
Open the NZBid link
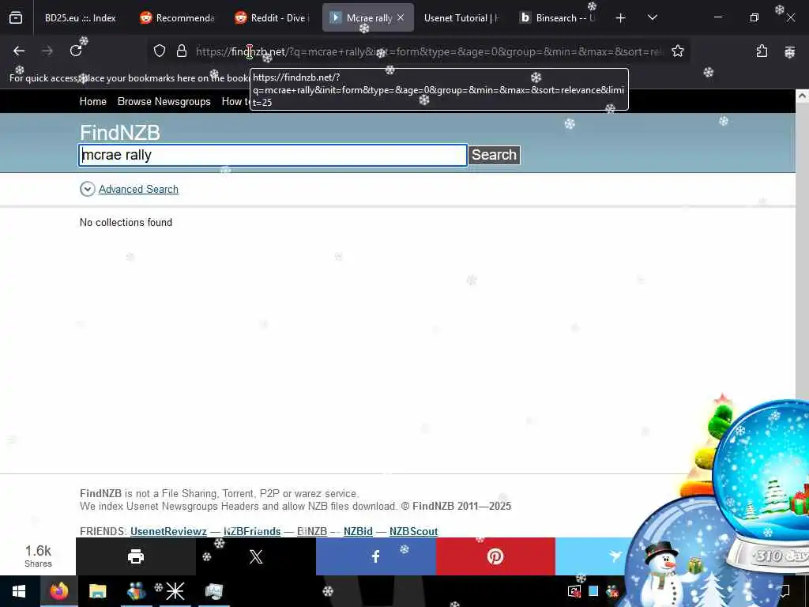tap(358, 531)
